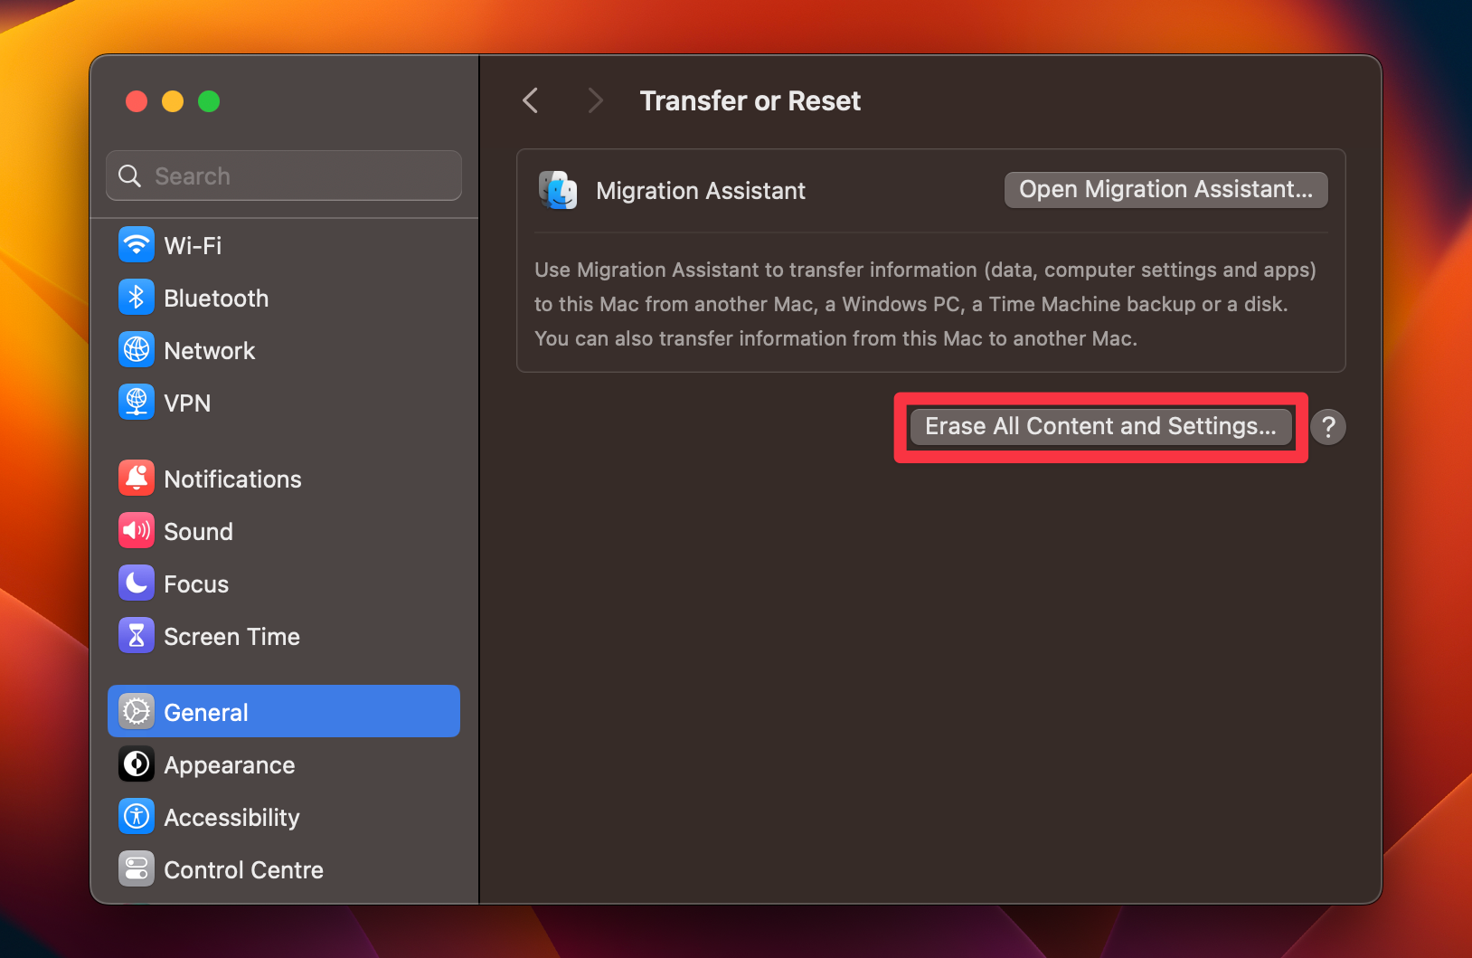Click the Migration Assistant app icon

coord(557,190)
